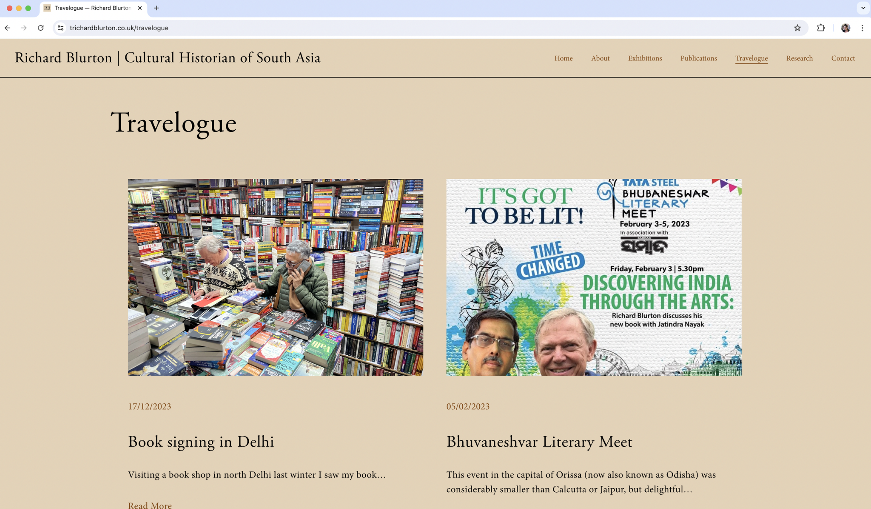Open the Contact page
This screenshot has width=871, height=509.
click(x=843, y=58)
